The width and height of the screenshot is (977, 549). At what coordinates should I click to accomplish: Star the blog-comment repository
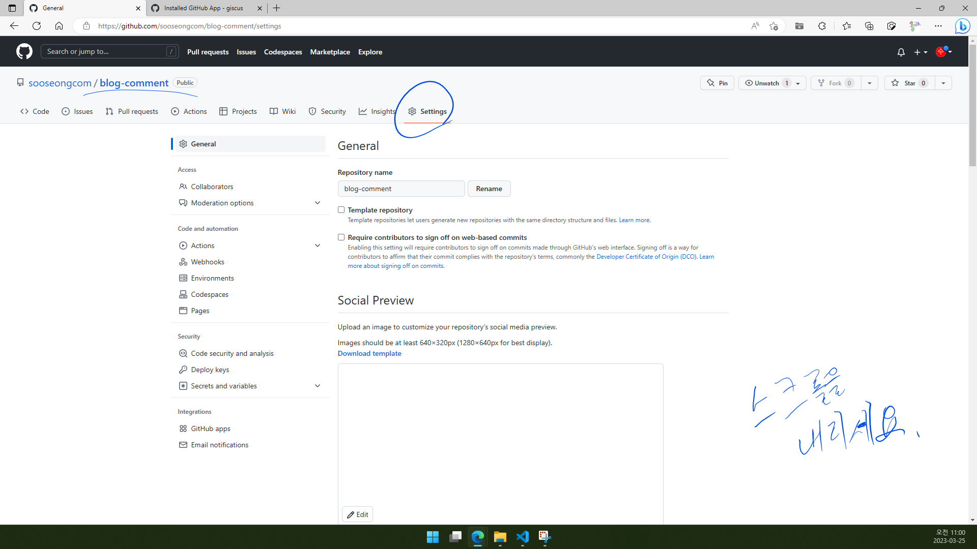click(910, 83)
